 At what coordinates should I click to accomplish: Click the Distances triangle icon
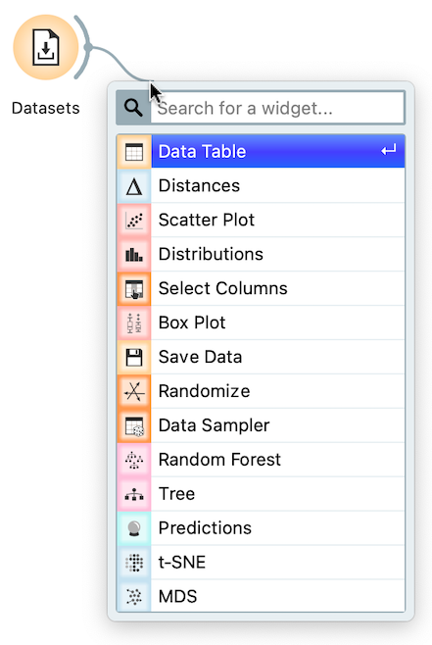click(x=134, y=186)
